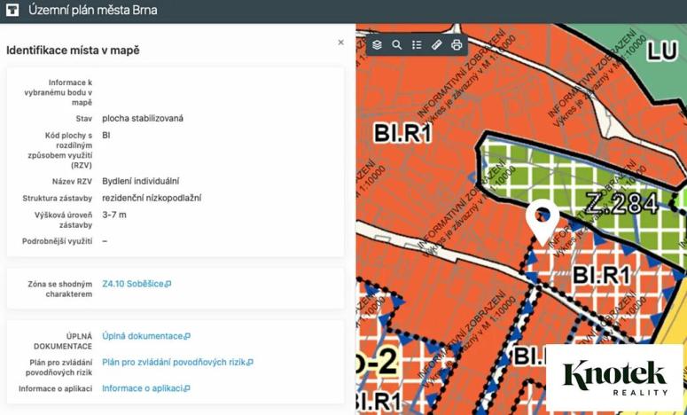Screen dimensions: 687x415
Task: Open the map legend list
Action: point(417,44)
